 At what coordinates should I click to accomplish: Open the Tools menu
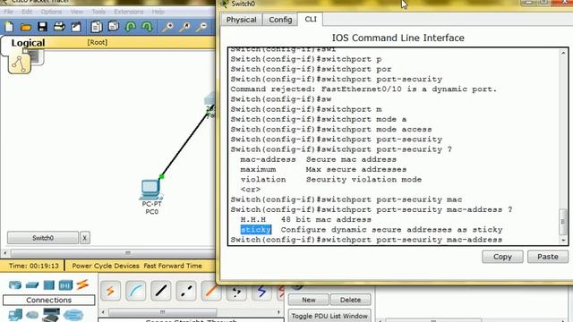coord(98,12)
